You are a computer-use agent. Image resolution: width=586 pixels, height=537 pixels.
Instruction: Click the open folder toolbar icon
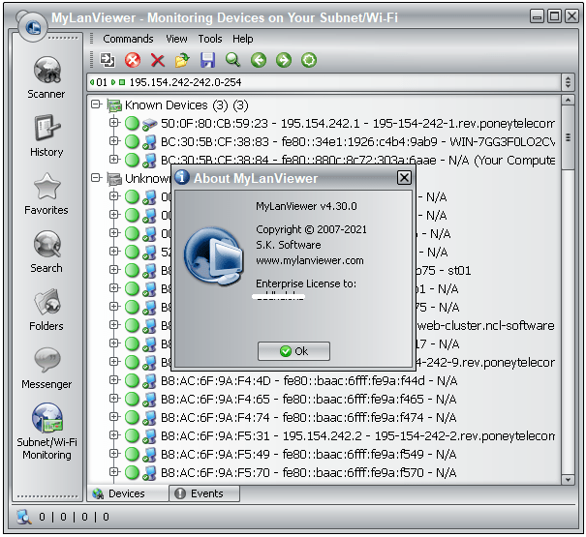click(182, 60)
